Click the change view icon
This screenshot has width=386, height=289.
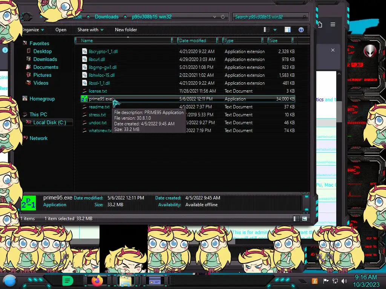267,30
